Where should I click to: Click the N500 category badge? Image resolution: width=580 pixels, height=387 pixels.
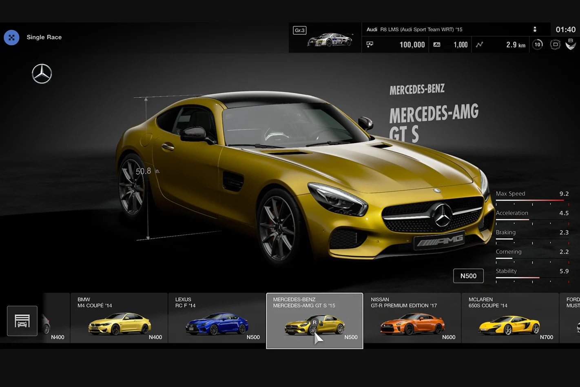(468, 276)
